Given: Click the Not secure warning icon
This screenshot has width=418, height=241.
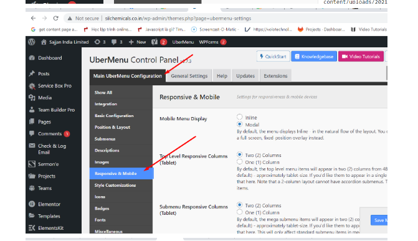Looking at the screenshot, I should [70, 19].
